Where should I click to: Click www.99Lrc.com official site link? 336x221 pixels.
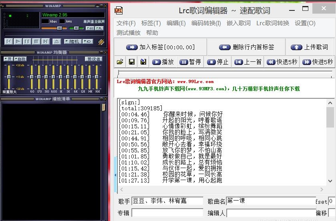pyautogui.click(x=195, y=81)
